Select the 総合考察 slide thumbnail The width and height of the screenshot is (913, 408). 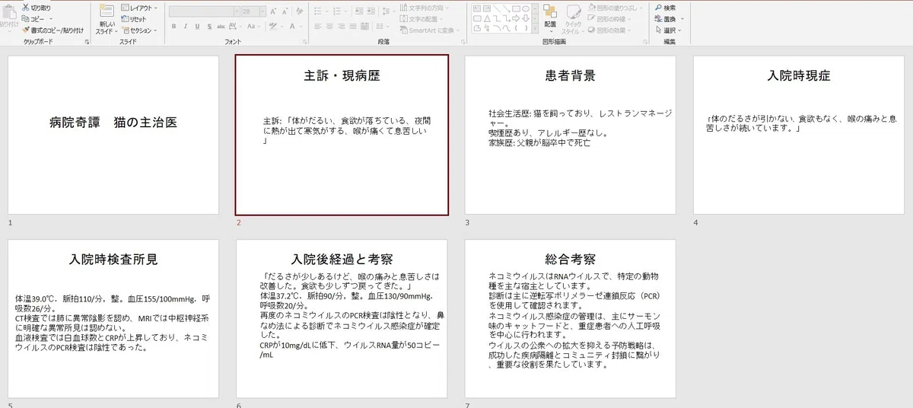(x=570, y=318)
